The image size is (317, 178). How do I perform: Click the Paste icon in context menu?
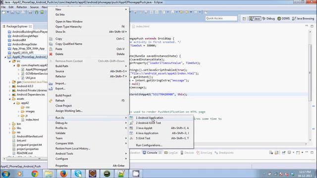[x=51, y=49]
